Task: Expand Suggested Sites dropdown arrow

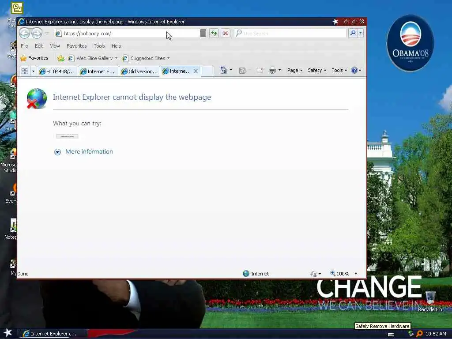Action: pos(168,58)
